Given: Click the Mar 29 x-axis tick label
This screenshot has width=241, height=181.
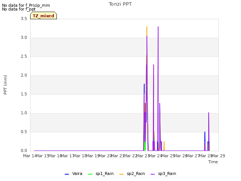Looking at the screenshot, I should coord(218,156).
